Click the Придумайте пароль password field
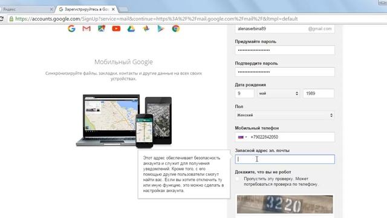The height and width of the screenshot is (218, 387). click(285, 50)
